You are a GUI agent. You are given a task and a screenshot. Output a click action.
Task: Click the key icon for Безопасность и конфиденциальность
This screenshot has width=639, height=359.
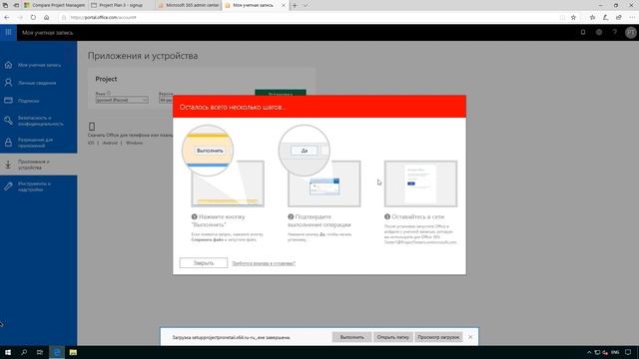coord(8,121)
